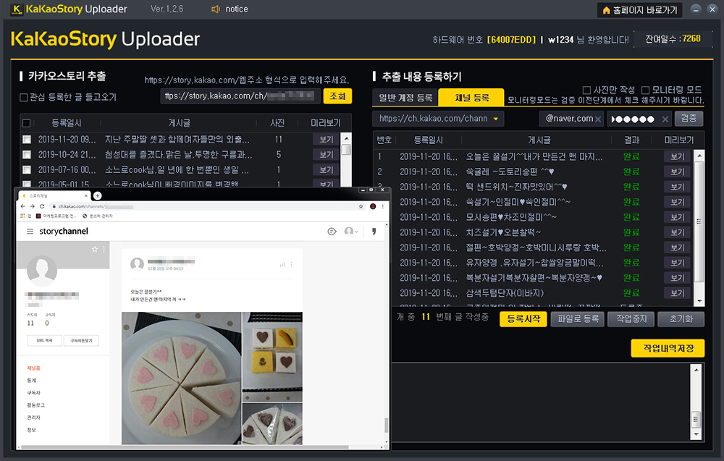The image size is (724, 461).
Task: Enable the 사진만 작성 checkbox
Action: coord(587,90)
